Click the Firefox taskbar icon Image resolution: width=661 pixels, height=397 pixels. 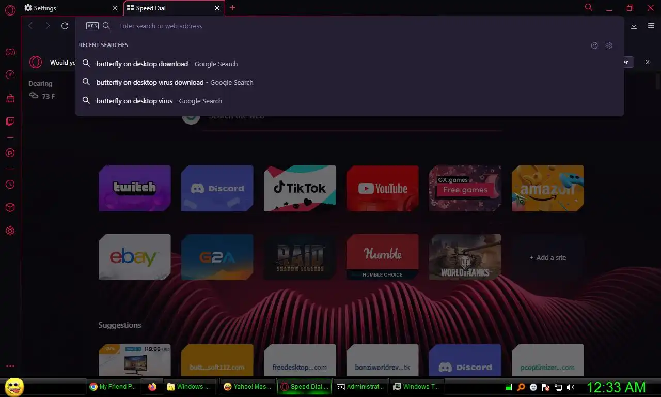click(152, 387)
